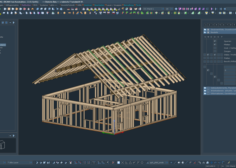Screen dimensions: 236x168
Task: Expand the Informationen, Darstellung folder row
Action: click(x=219, y=94)
